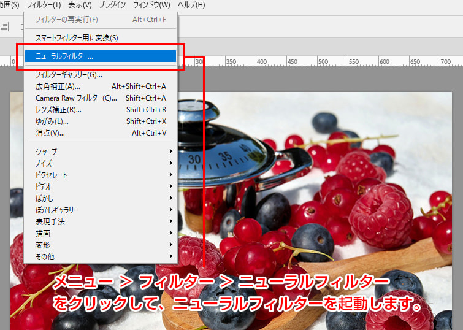Screen dimensions: 463x330
Task: Expand the その他 submenu
Action: tap(101, 256)
